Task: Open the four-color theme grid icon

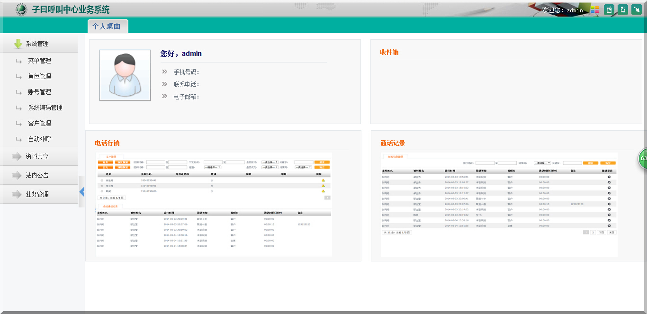Action: pos(594,10)
